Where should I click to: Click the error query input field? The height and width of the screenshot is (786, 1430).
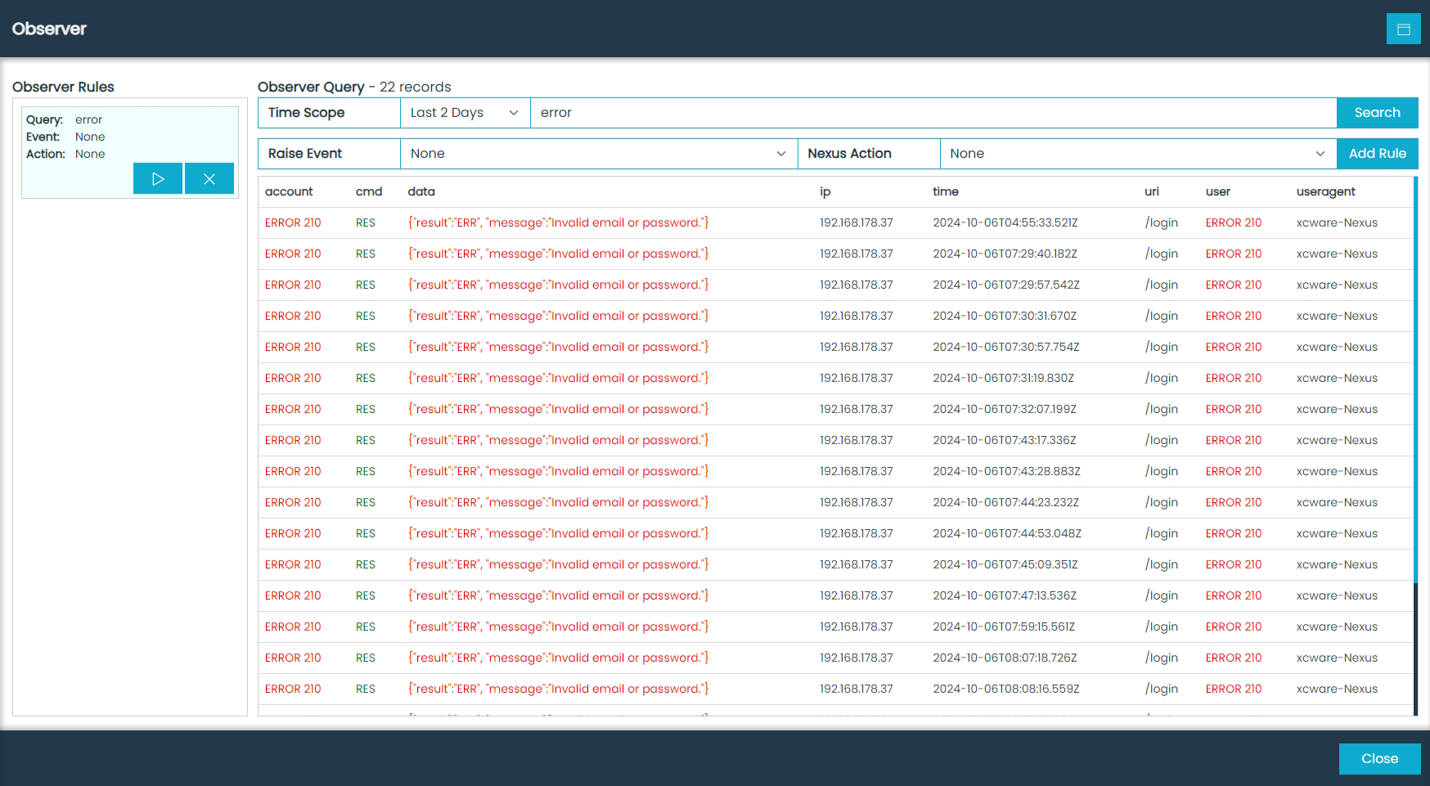(818, 112)
